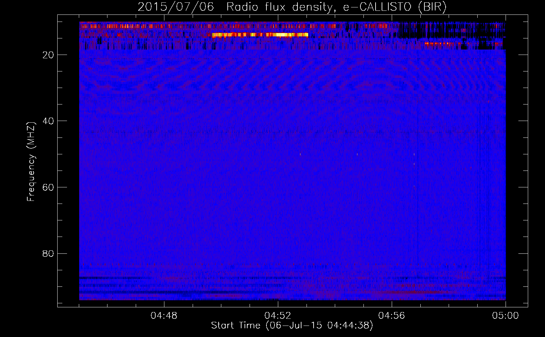The image size is (545, 337).
Task: Select the 'Frequency (MHZ)' axis label
Action: (x=31, y=162)
